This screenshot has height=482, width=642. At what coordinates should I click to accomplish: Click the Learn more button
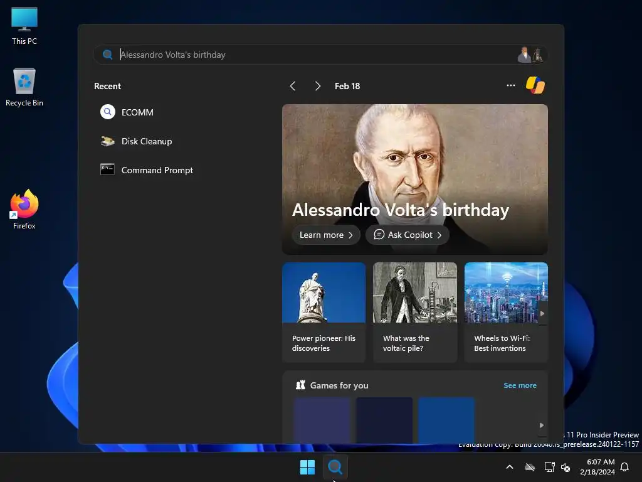(x=326, y=235)
